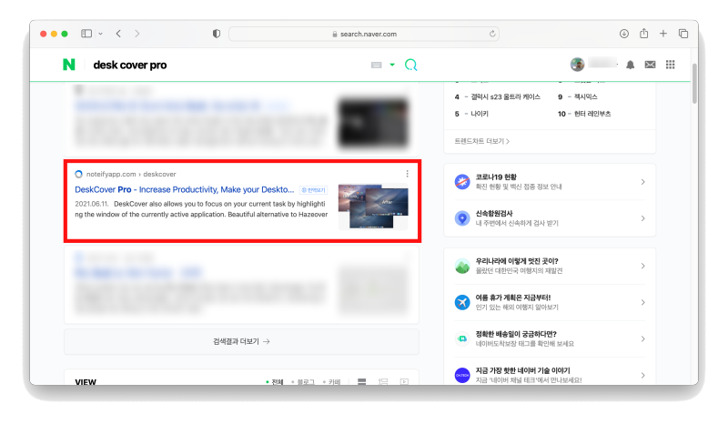Screen dimensions: 728x424
Task: Click the VIEW section heading
Action: (x=86, y=381)
